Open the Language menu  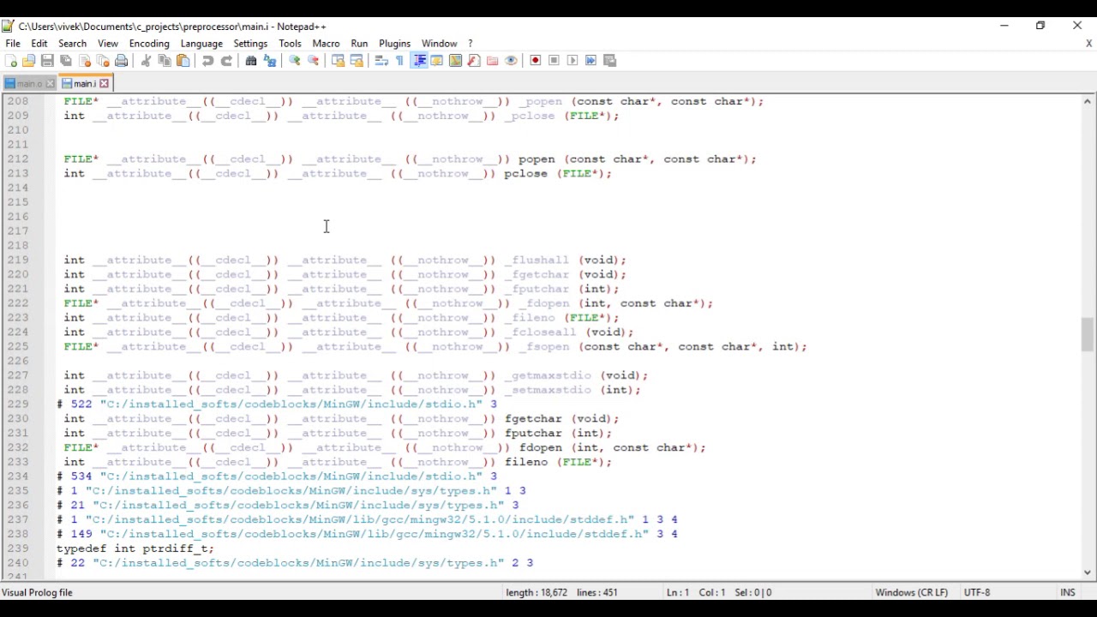click(x=201, y=44)
